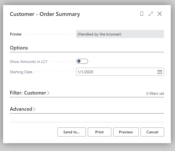Click the Preview button

point(126,132)
